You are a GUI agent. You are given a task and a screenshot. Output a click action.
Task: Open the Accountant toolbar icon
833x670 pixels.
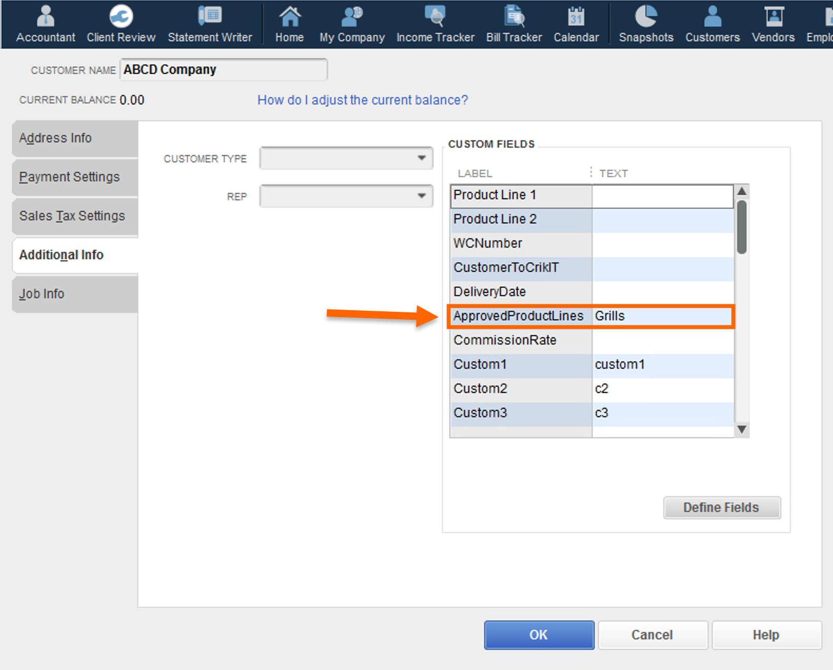click(x=45, y=24)
